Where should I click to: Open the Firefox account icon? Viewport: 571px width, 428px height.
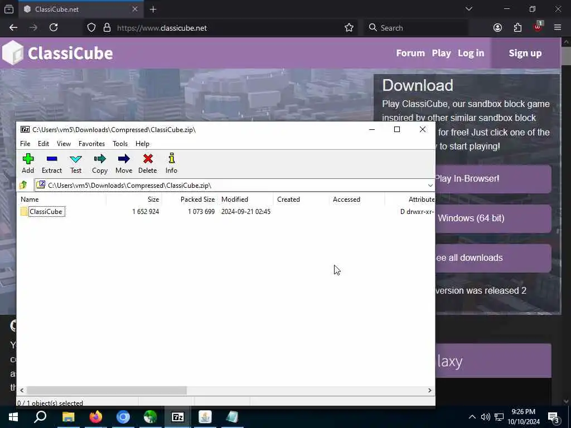[x=497, y=28]
